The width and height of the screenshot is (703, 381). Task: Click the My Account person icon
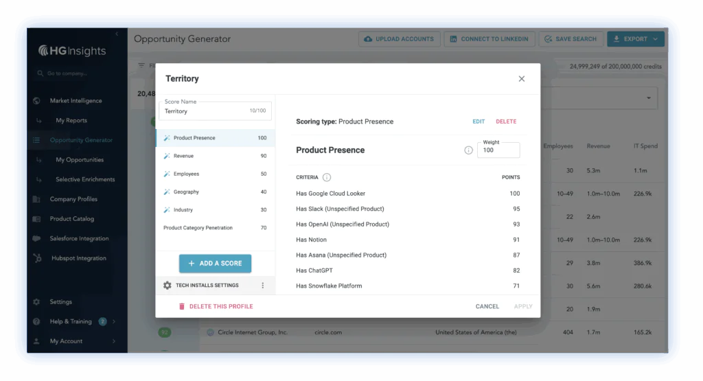point(37,341)
